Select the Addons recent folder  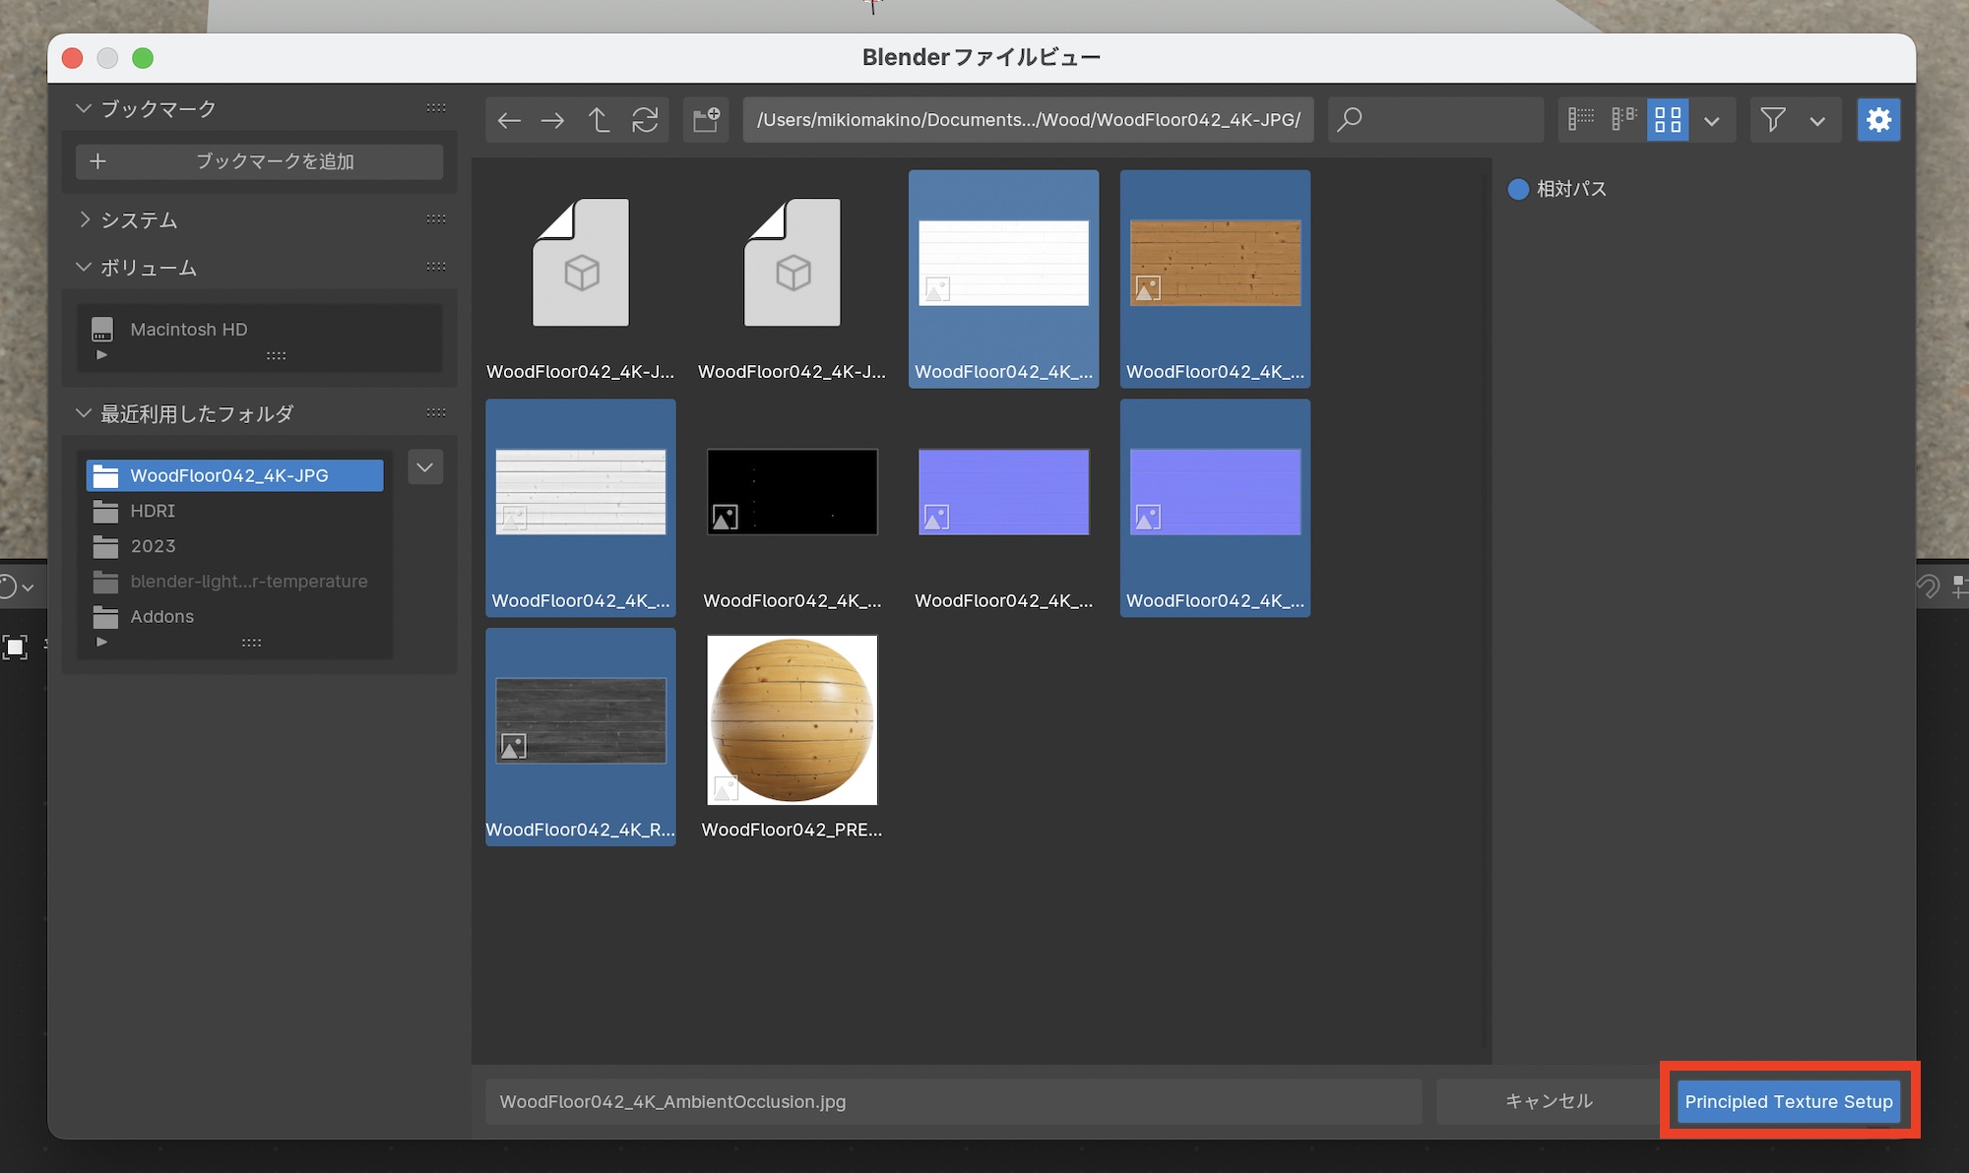click(161, 617)
